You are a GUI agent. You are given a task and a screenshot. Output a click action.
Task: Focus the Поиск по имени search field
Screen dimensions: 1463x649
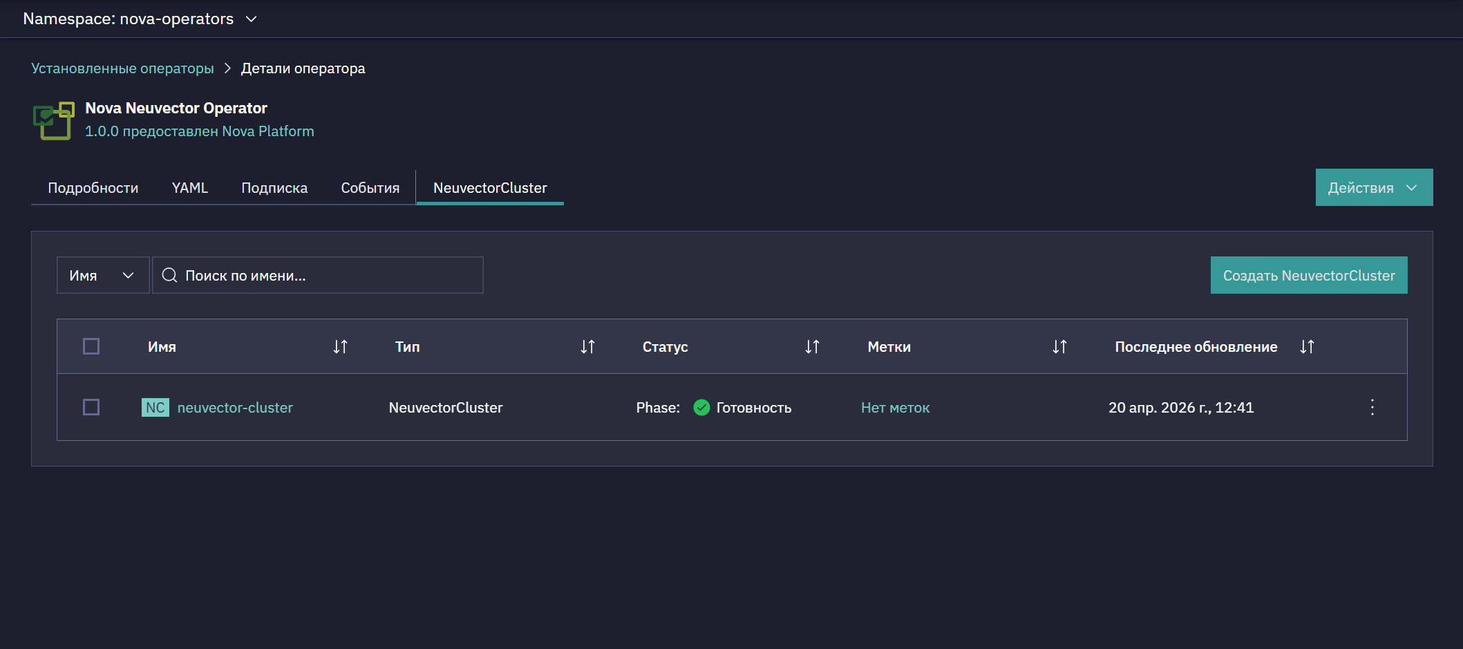coord(318,275)
